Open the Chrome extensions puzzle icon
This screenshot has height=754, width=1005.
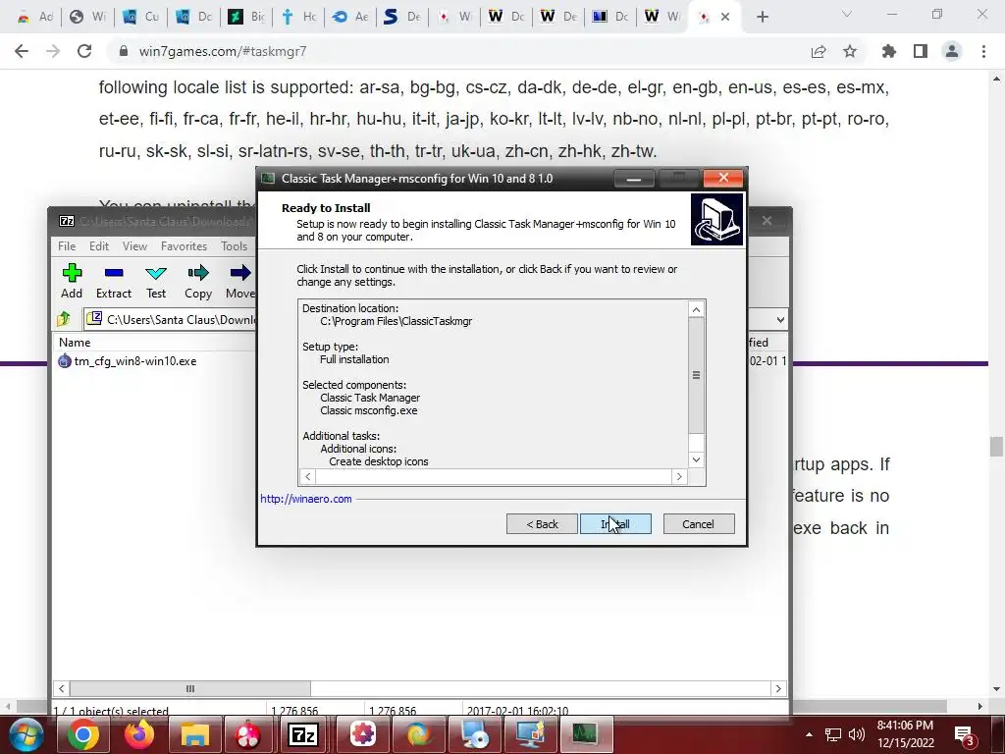888,51
